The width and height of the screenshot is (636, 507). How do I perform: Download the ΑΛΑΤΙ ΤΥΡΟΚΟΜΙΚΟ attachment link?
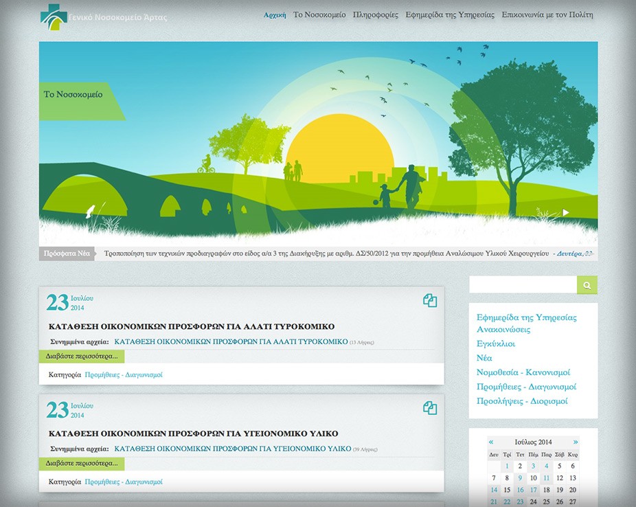pyautogui.click(x=231, y=341)
